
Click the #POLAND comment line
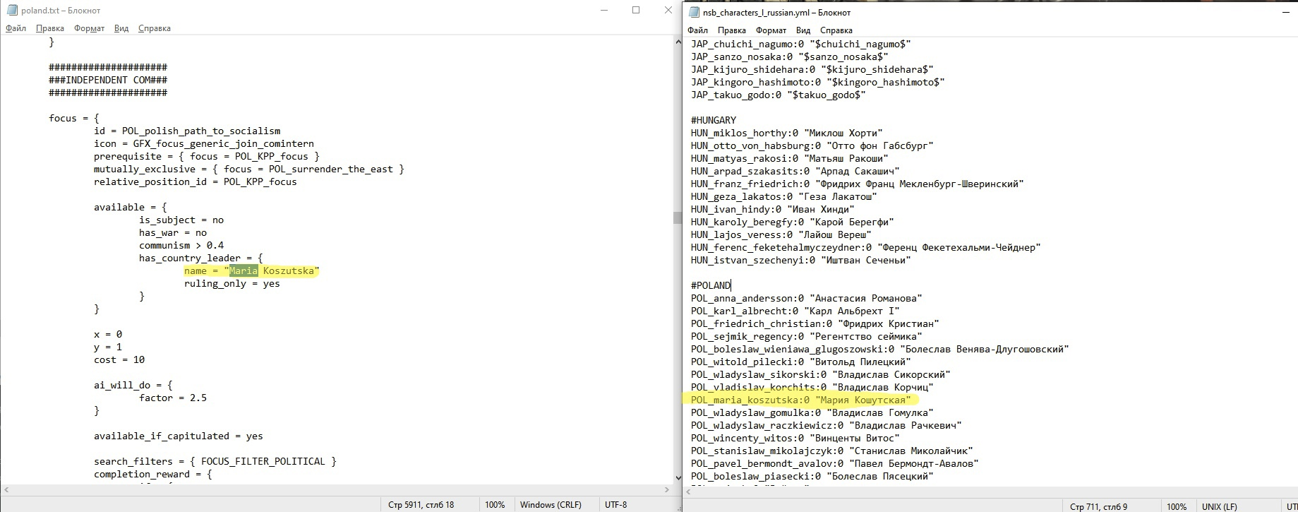(711, 285)
